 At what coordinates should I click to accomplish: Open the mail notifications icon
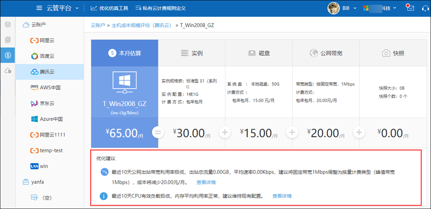[x=409, y=8]
